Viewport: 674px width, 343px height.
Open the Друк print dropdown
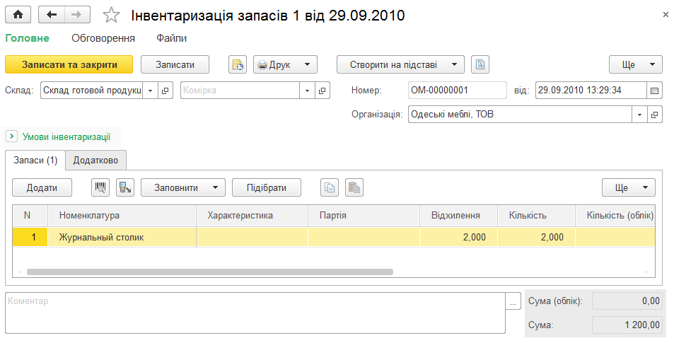pos(286,65)
